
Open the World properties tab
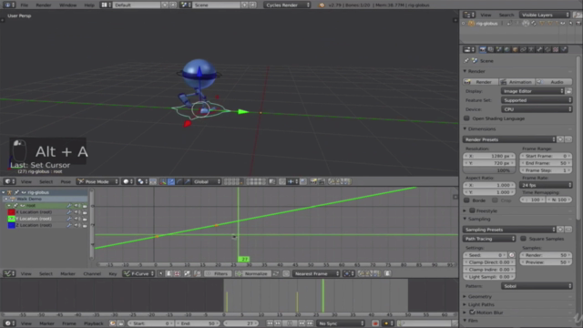click(507, 49)
